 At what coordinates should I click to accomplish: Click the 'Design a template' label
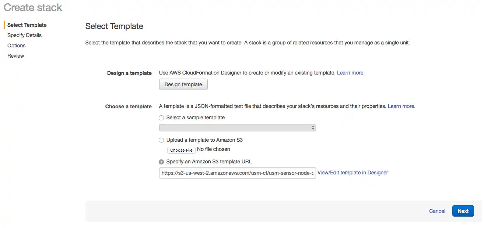(x=129, y=73)
